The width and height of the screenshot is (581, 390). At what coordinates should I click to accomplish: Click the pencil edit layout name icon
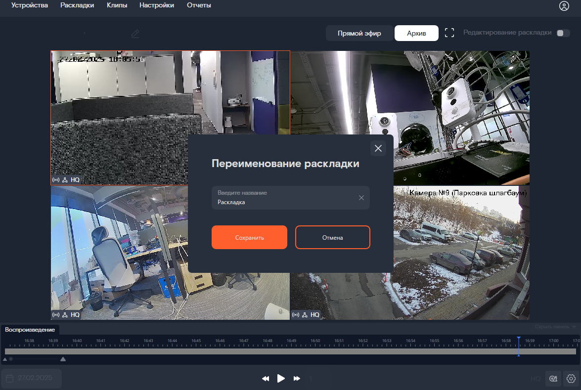135,34
